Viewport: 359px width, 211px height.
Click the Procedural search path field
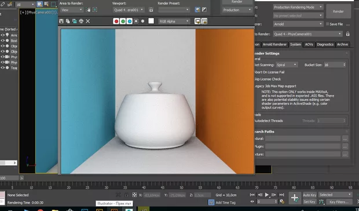point(303,139)
